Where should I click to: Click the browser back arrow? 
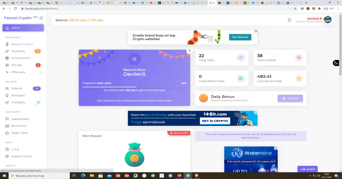click(x=4, y=8)
